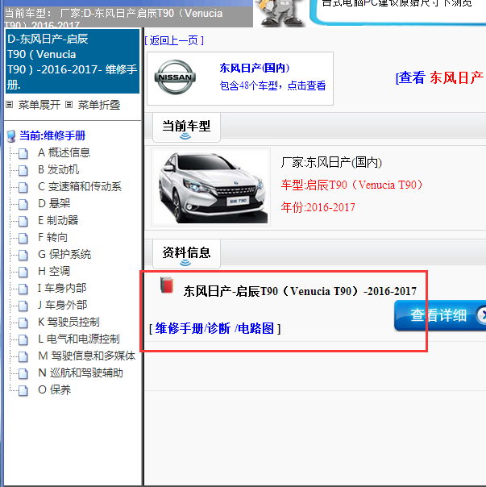This screenshot has width=486, height=487.
Task: Click the page icon beside C 变速箱和传动系
Action: (23, 187)
